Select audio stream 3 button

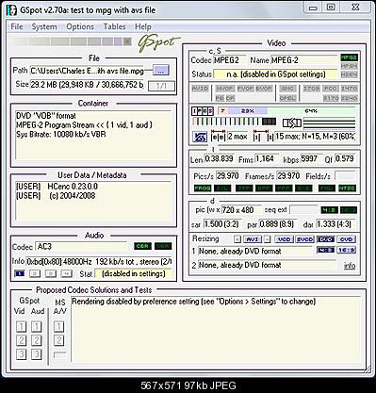tap(51, 273)
